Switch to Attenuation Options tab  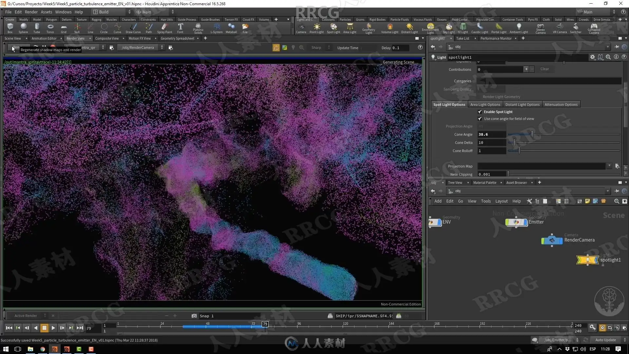pyautogui.click(x=561, y=105)
